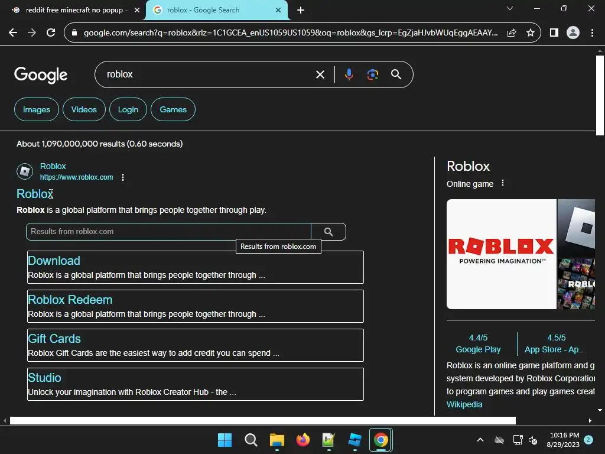The width and height of the screenshot is (605, 454).
Task: Click the horizontal scrollbar left arrow
Action: pos(5,420)
